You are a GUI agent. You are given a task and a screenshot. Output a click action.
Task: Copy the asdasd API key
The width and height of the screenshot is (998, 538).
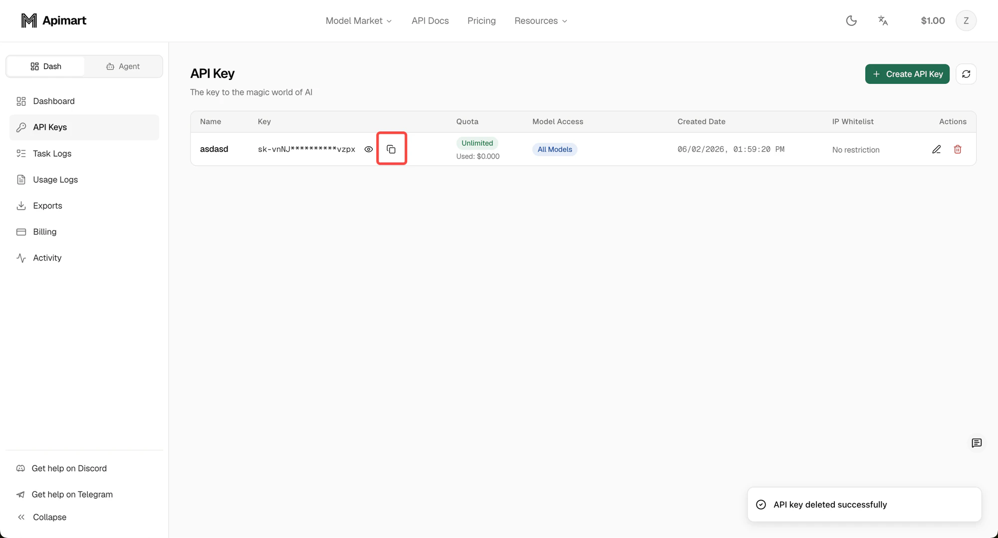(391, 149)
